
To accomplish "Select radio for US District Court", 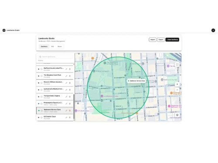I will point(41,117).
